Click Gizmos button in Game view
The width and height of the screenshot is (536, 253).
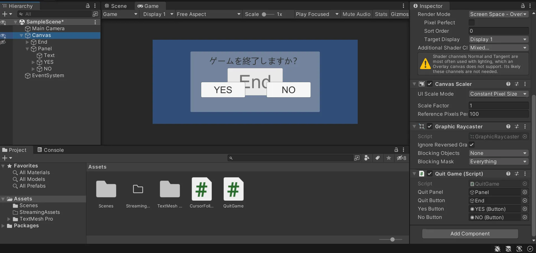[x=400, y=14]
